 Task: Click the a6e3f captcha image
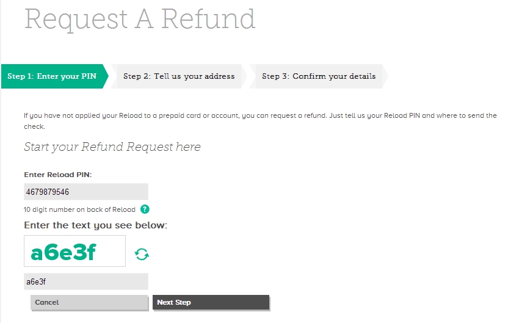74,251
